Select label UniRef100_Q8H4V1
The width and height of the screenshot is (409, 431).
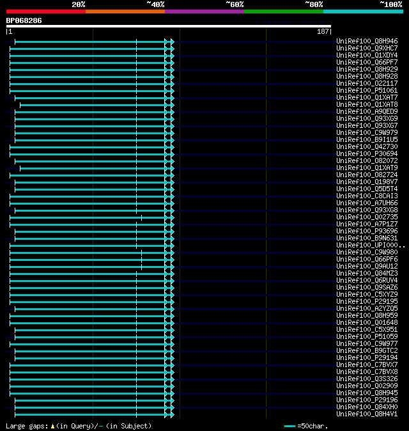pos(367,414)
